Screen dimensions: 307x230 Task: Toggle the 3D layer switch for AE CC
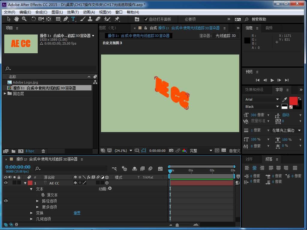pyautogui.click(x=107, y=183)
